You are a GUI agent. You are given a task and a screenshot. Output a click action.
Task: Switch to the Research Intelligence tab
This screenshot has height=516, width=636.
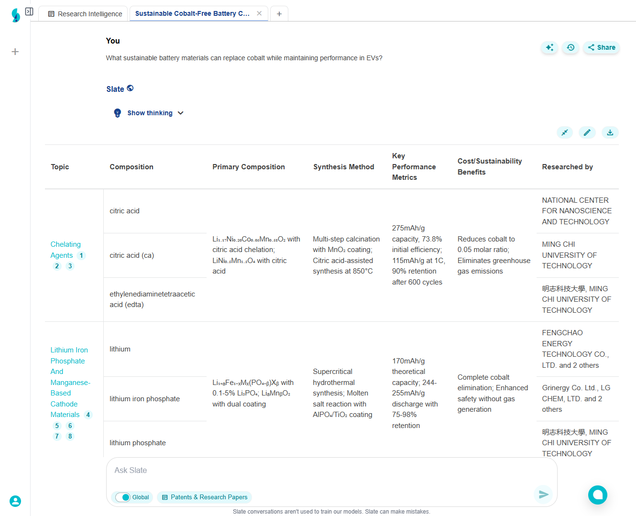(x=85, y=14)
